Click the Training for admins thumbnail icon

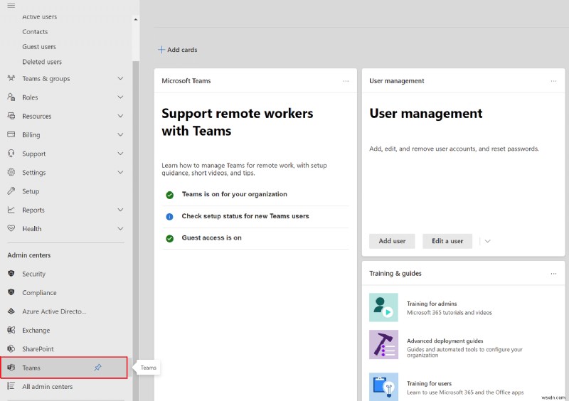[x=383, y=307]
